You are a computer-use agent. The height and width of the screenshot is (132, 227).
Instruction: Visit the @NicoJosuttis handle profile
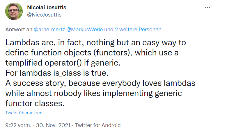(x=44, y=15)
